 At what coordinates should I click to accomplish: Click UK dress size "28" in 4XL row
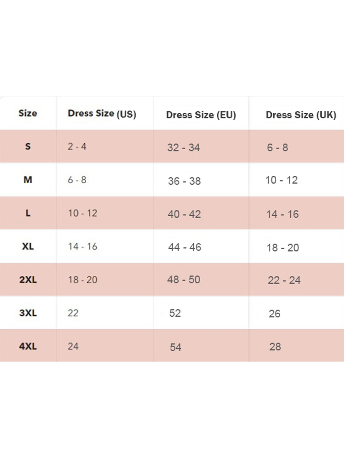(275, 347)
